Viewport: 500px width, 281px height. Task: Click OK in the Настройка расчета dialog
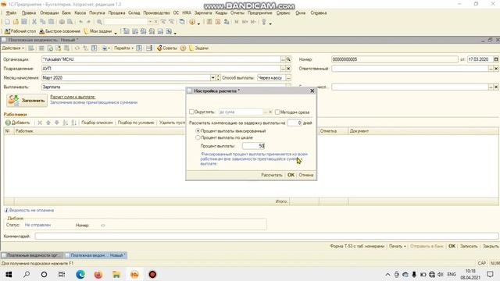(x=291, y=175)
